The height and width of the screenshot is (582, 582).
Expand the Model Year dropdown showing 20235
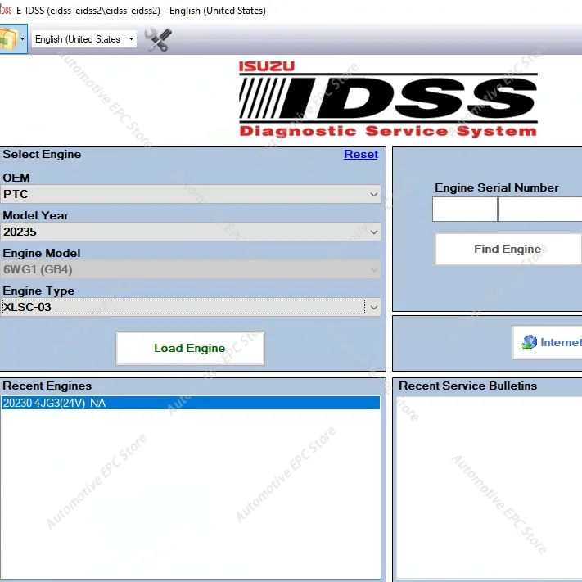pos(191,232)
